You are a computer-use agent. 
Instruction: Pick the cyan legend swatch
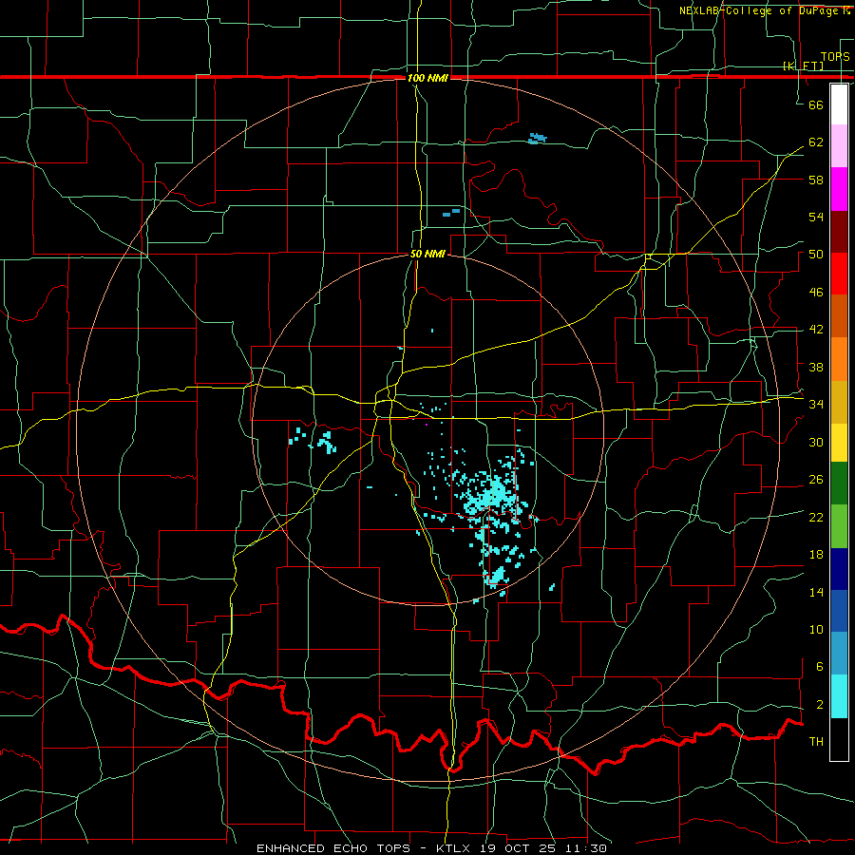(x=839, y=696)
